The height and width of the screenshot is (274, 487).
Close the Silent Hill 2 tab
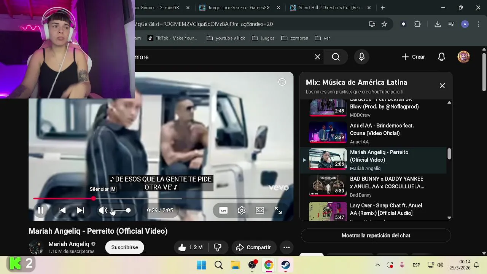pyautogui.click(x=369, y=8)
